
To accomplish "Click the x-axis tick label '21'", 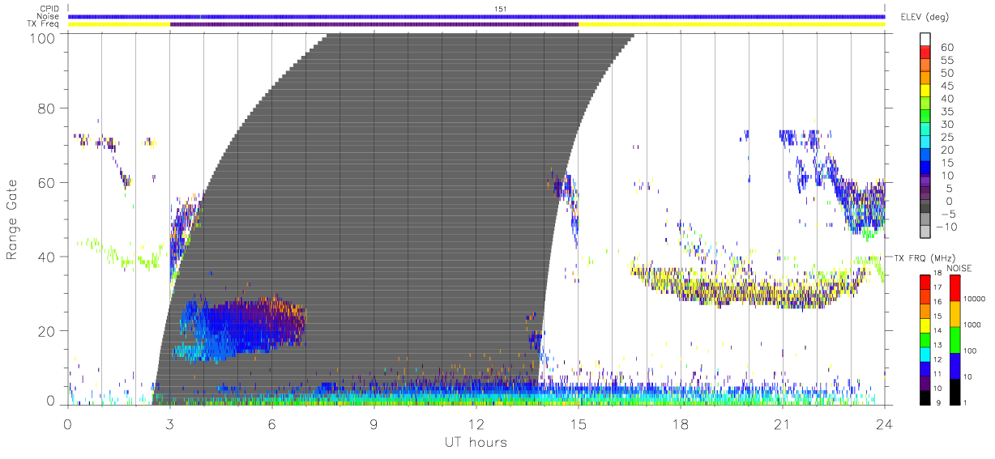I will click(x=783, y=423).
